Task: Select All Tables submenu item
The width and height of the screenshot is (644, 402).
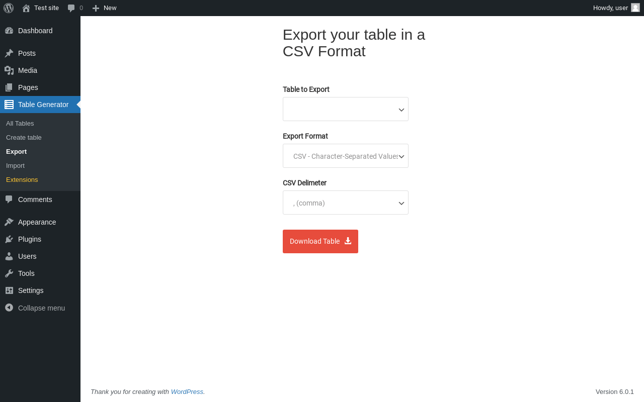Action: pyautogui.click(x=20, y=124)
